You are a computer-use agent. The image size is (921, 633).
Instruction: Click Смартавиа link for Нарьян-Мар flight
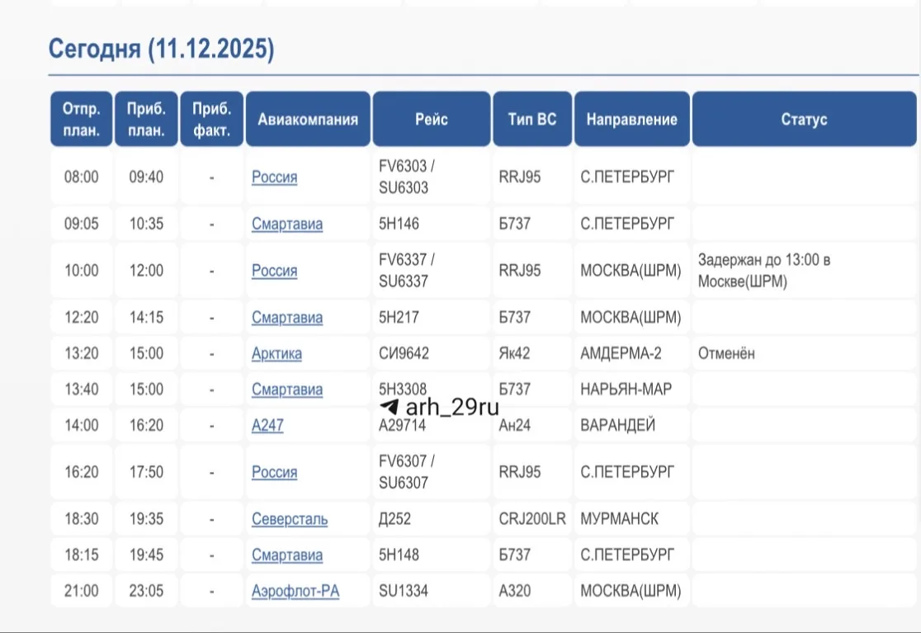286,390
